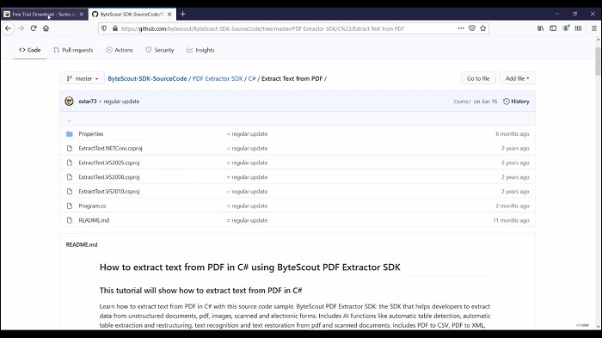The width and height of the screenshot is (602, 338).
Task: Open the Insights tab
Action: click(200, 50)
